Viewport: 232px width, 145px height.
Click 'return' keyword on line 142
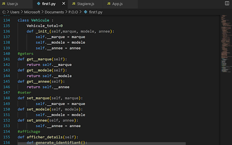point(33,65)
